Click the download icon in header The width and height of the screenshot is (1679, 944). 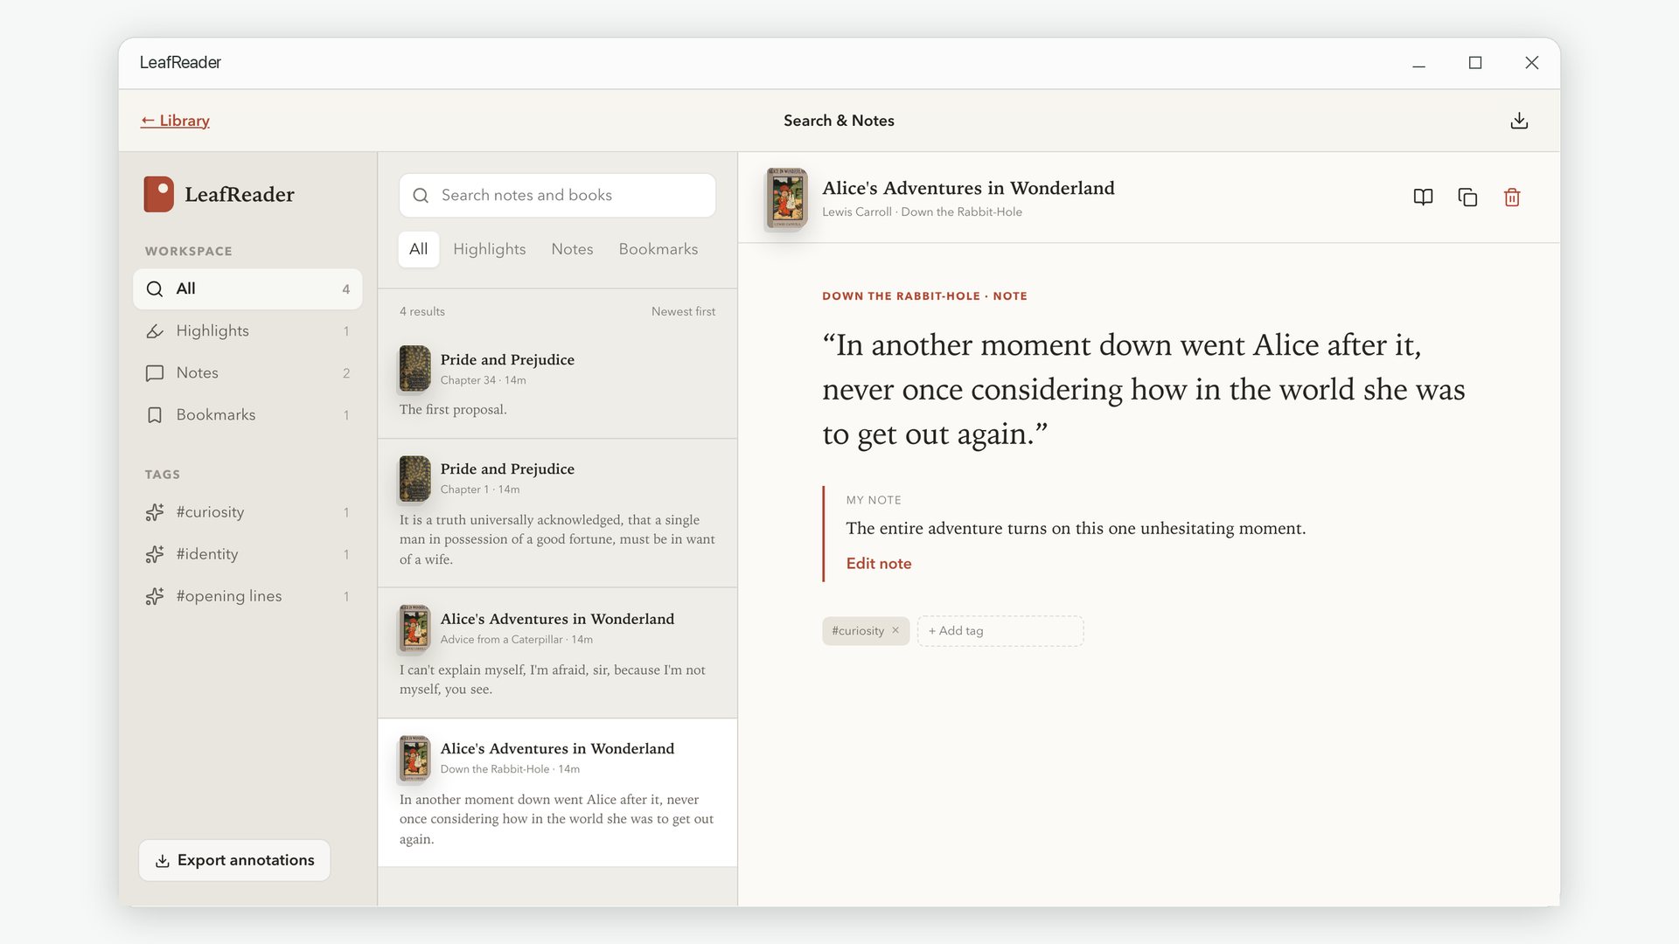point(1519,121)
